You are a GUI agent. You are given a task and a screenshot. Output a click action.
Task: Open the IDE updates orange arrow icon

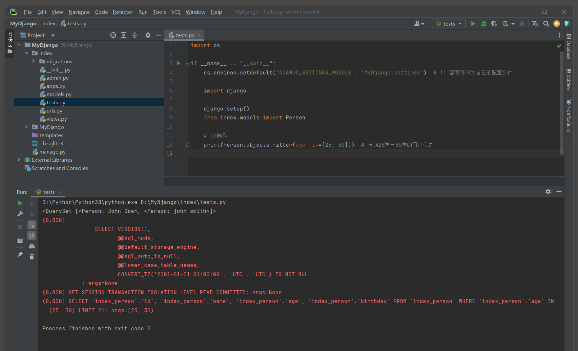click(557, 24)
